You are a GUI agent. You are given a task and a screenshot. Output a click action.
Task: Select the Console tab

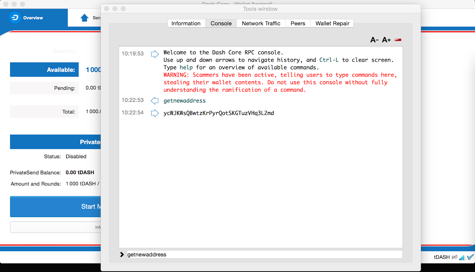(221, 23)
